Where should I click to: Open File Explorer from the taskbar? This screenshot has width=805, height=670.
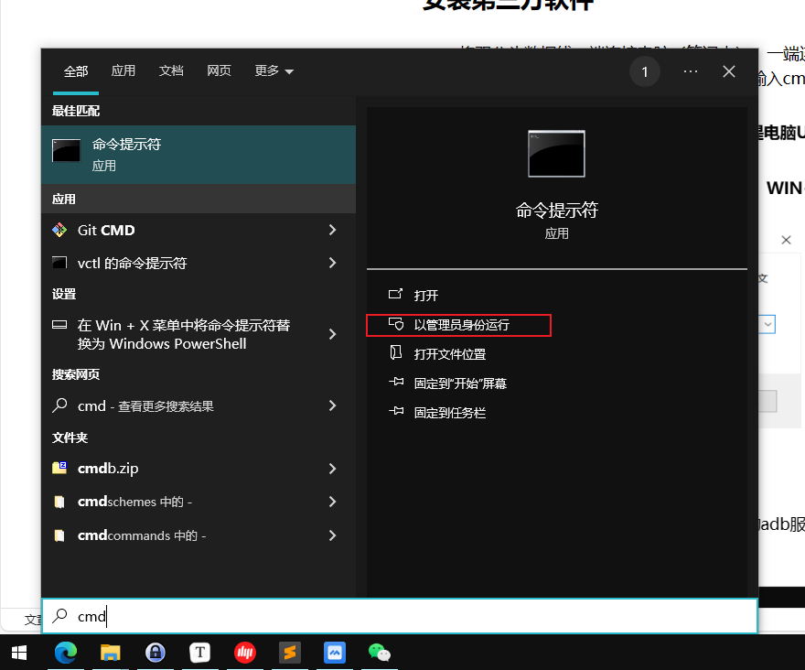click(111, 652)
